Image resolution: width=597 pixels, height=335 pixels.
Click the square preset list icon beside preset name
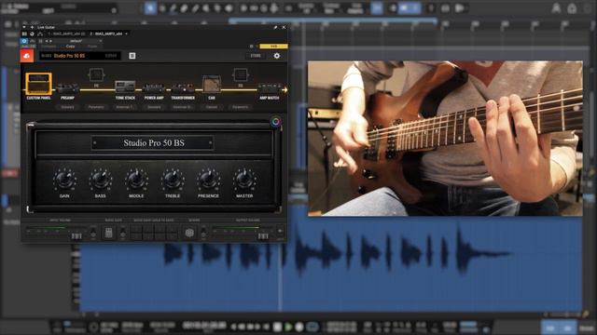click(x=132, y=56)
